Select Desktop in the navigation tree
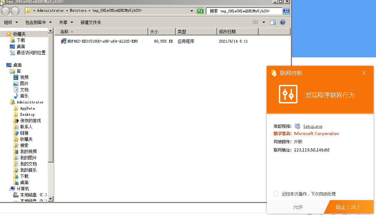This screenshot has height=215, width=376. coord(27,114)
